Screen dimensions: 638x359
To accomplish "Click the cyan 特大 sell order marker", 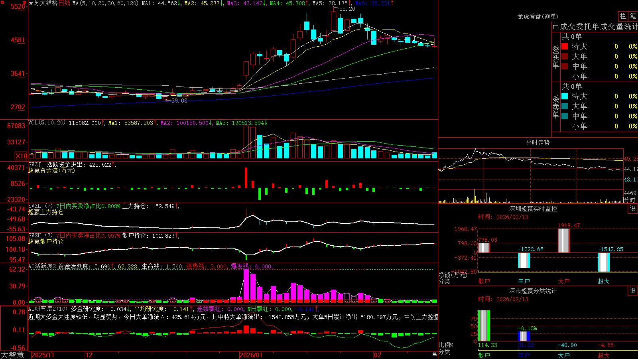I will (565, 96).
